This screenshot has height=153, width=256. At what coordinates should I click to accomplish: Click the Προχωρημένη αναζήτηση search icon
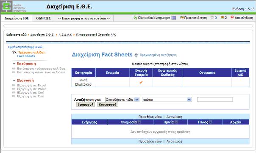click(x=136, y=55)
